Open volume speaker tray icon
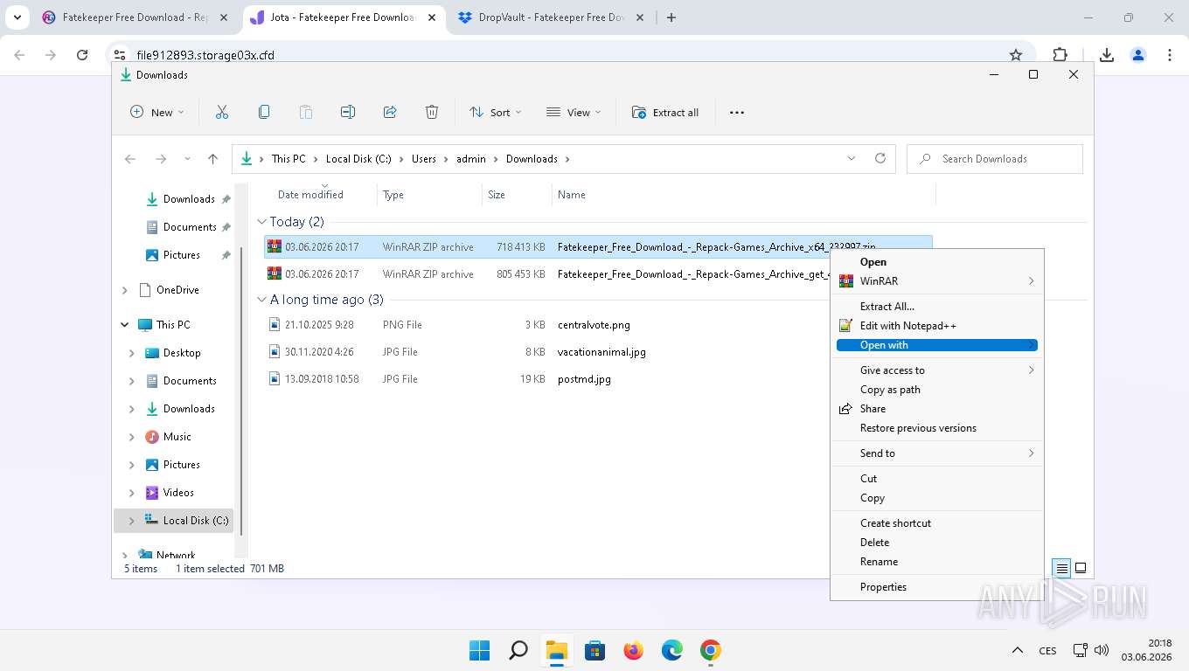Image resolution: width=1189 pixels, height=671 pixels. coord(1102,650)
